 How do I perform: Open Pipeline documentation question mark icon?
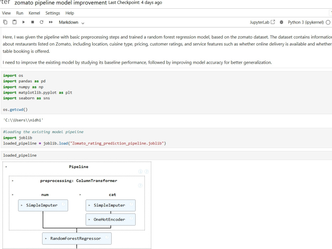click(146, 172)
